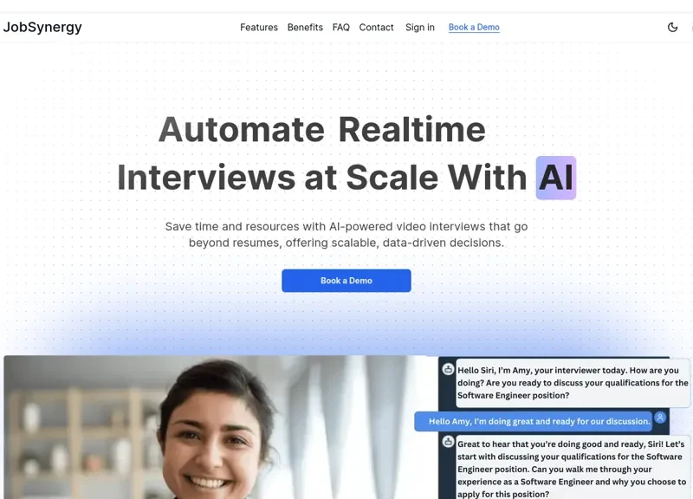
Task: Toggle dark mode with the moon icon
Action: [x=672, y=28]
